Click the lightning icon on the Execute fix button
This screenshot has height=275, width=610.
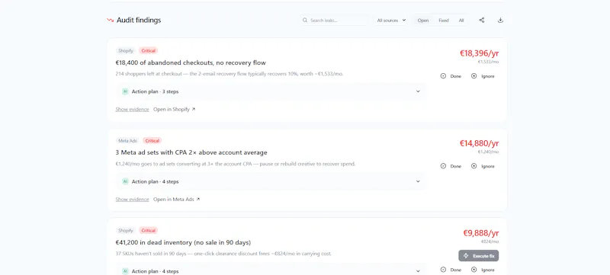pyautogui.click(x=466, y=256)
